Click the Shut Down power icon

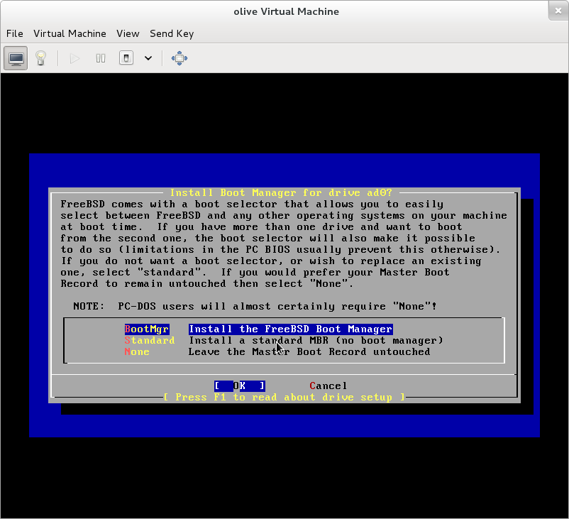pyautogui.click(x=126, y=58)
